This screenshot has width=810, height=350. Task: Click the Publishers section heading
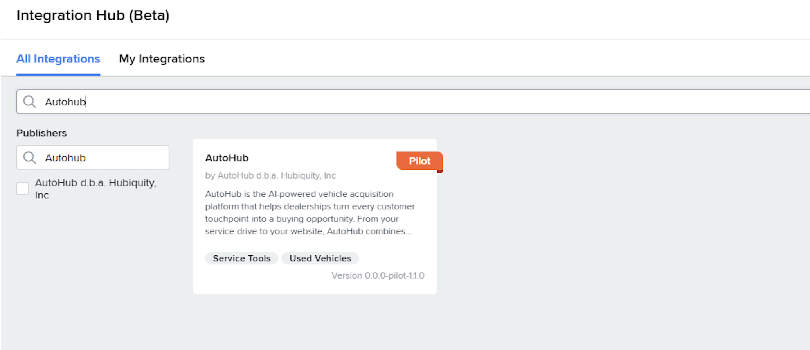(x=41, y=133)
